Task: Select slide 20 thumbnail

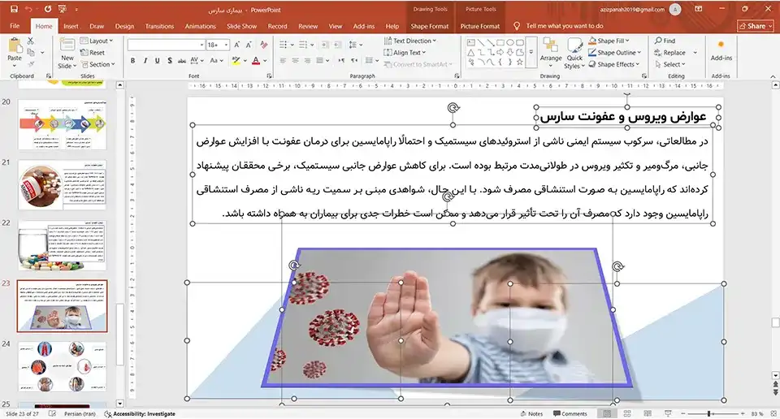Action: 63,124
